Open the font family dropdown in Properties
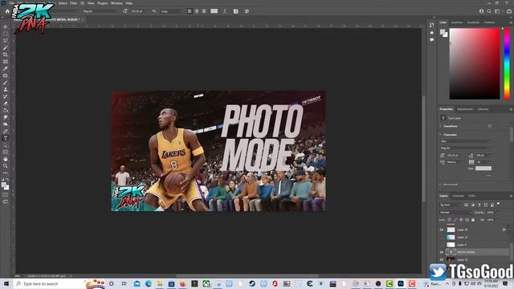514x289 pixels. pyautogui.click(x=466, y=141)
